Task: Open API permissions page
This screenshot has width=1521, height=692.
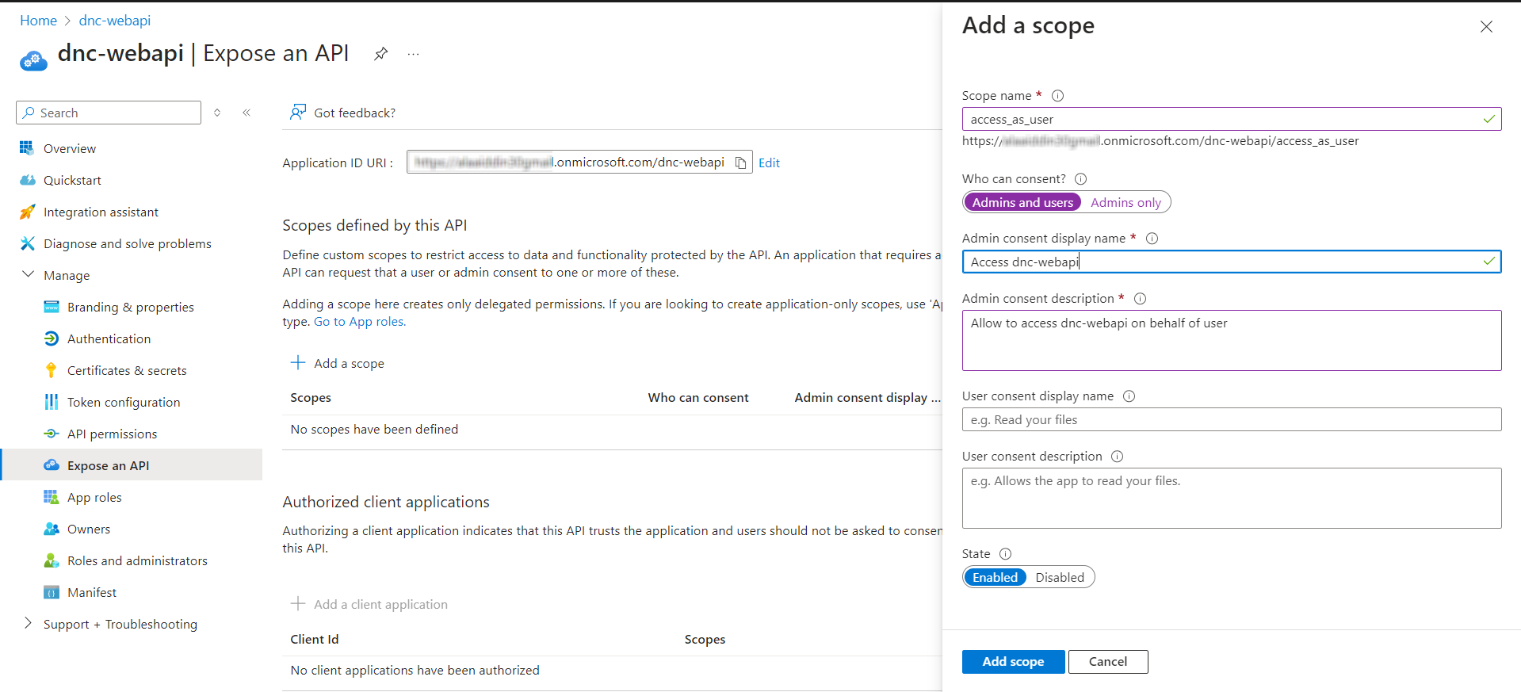Action: (x=112, y=434)
